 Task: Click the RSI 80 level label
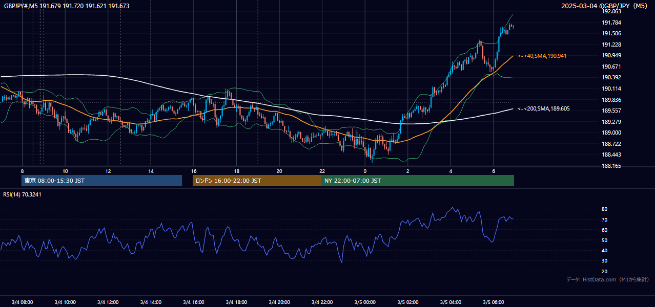[x=605, y=209]
